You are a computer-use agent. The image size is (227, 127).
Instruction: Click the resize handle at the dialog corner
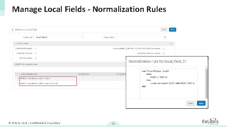coord(207,107)
